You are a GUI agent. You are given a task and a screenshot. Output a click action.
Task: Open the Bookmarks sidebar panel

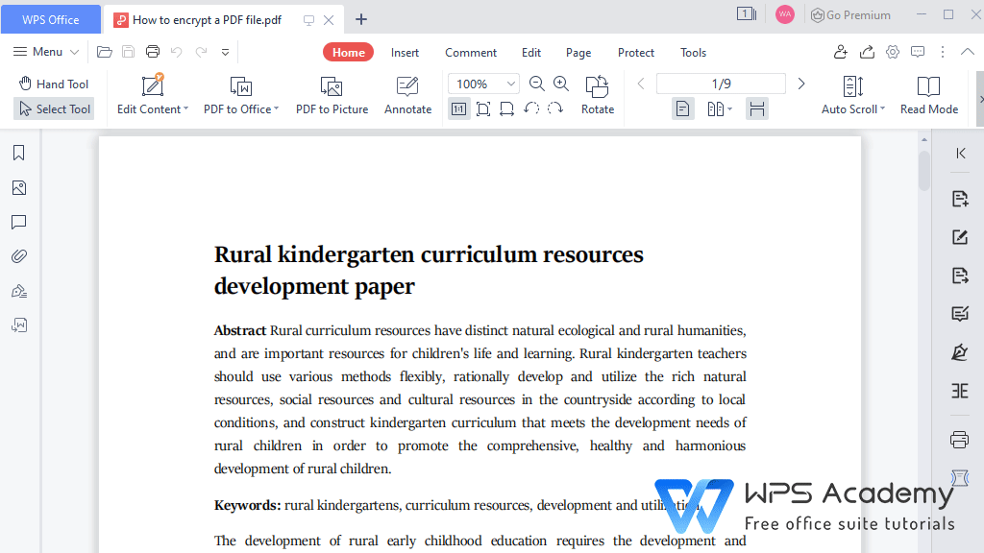pyautogui.click(x=19, y=153)
